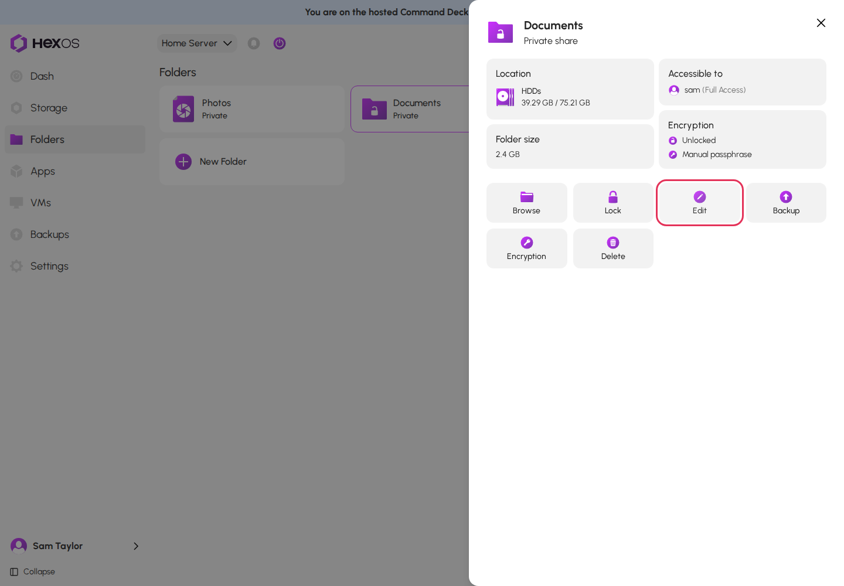Go to Dash in sidebar
The image size is (844, 586).
[x=75, y=76]
